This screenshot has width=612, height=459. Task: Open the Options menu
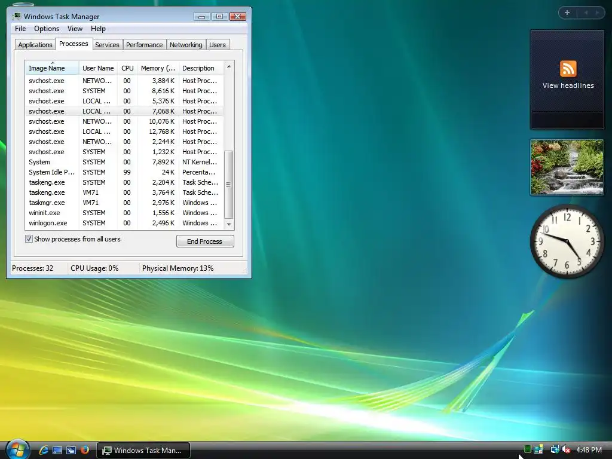(47, 29)
